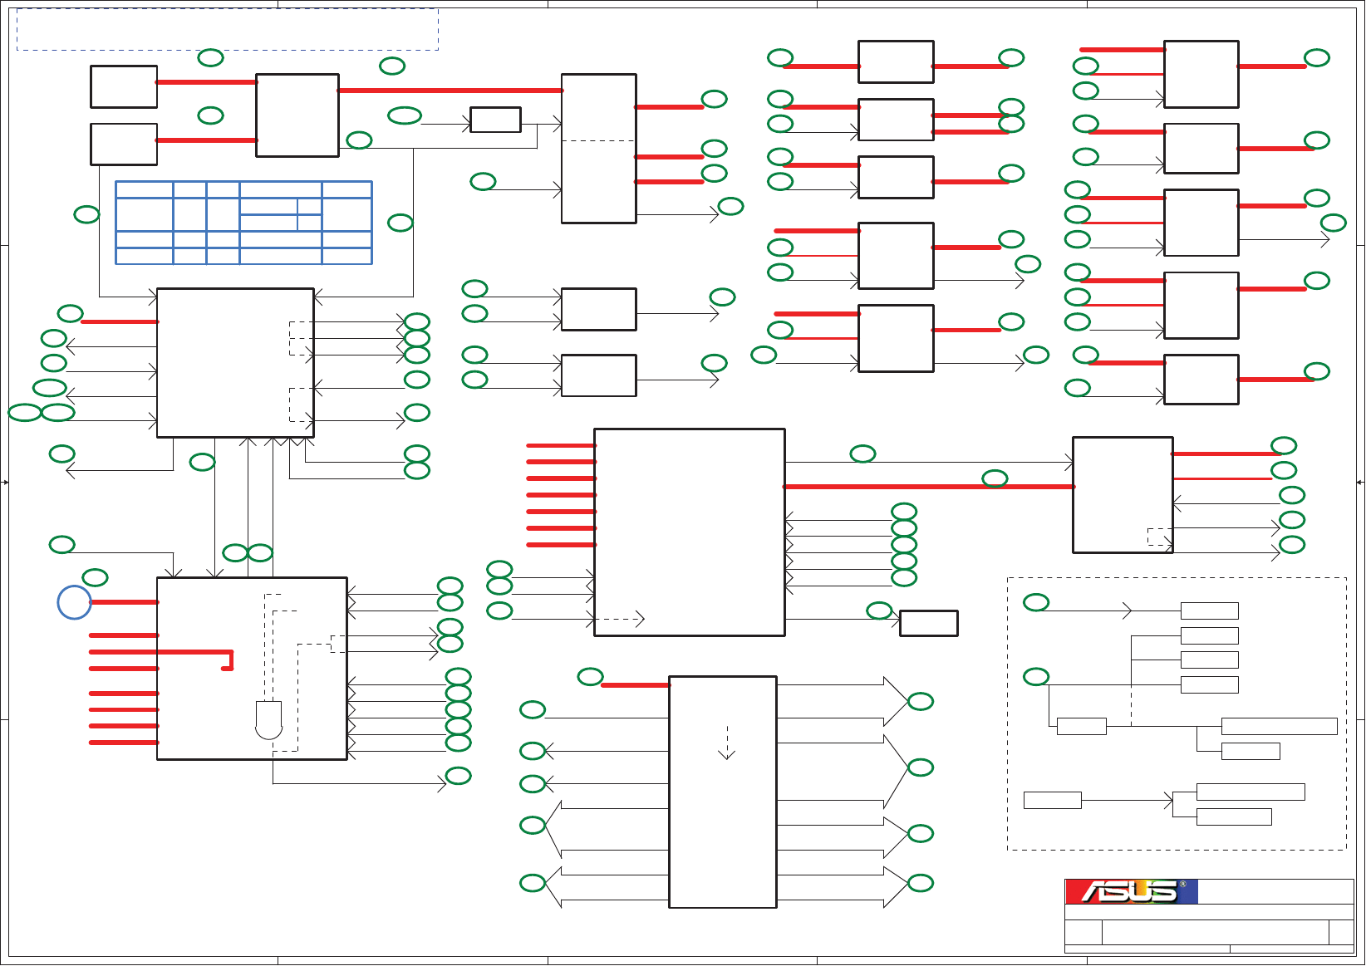Click the dashed downward arrow inside a block
The width and height of the screenshot is (1366, 966).
point(727,743)
